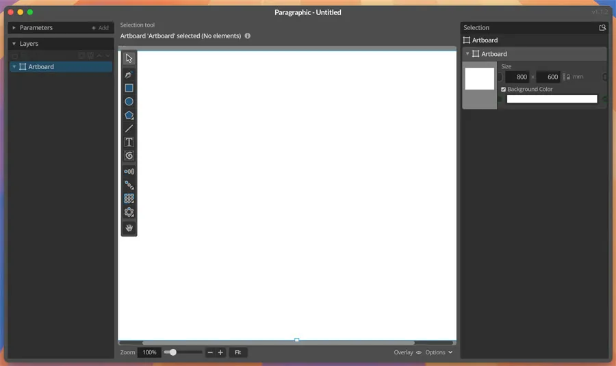Screen dimensions: 616x366
Task: Expand the Parameters panel
Action: pyautogui.click(x=14, y=28)
